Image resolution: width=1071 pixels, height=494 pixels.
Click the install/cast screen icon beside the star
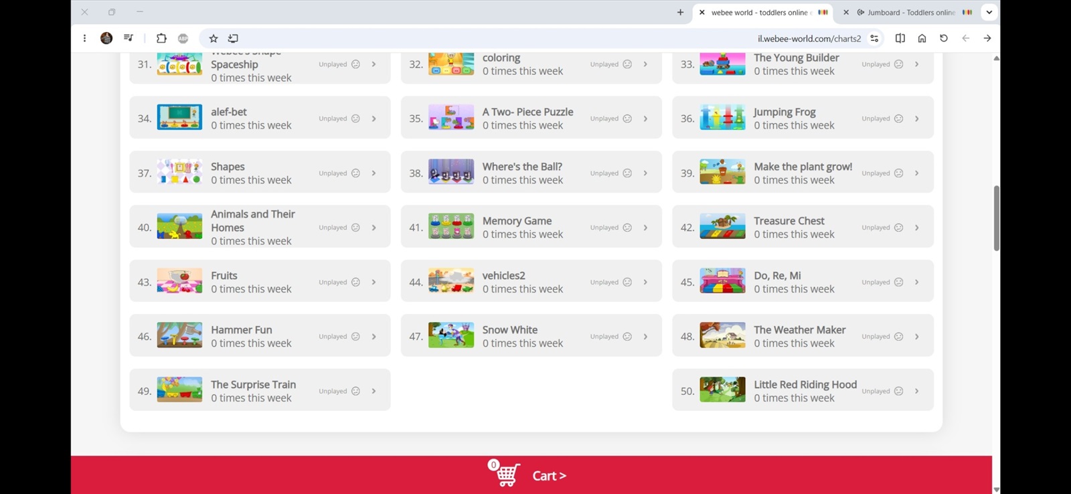(233, 38)
